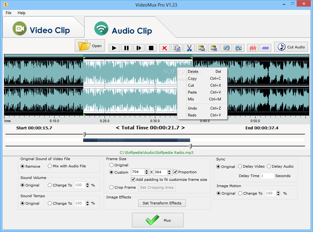This screenshot has width=313, height=232.
Task: Click the red X delete icon
Action: tap(164, 48)
